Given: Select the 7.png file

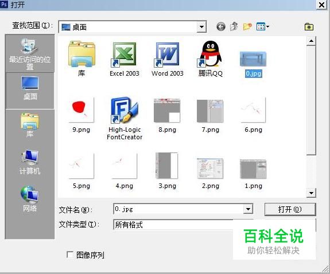Looking at the screenshot, I should click(210, 116).
